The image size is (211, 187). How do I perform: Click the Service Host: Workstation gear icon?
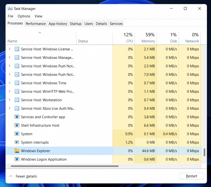coord(17,100)
